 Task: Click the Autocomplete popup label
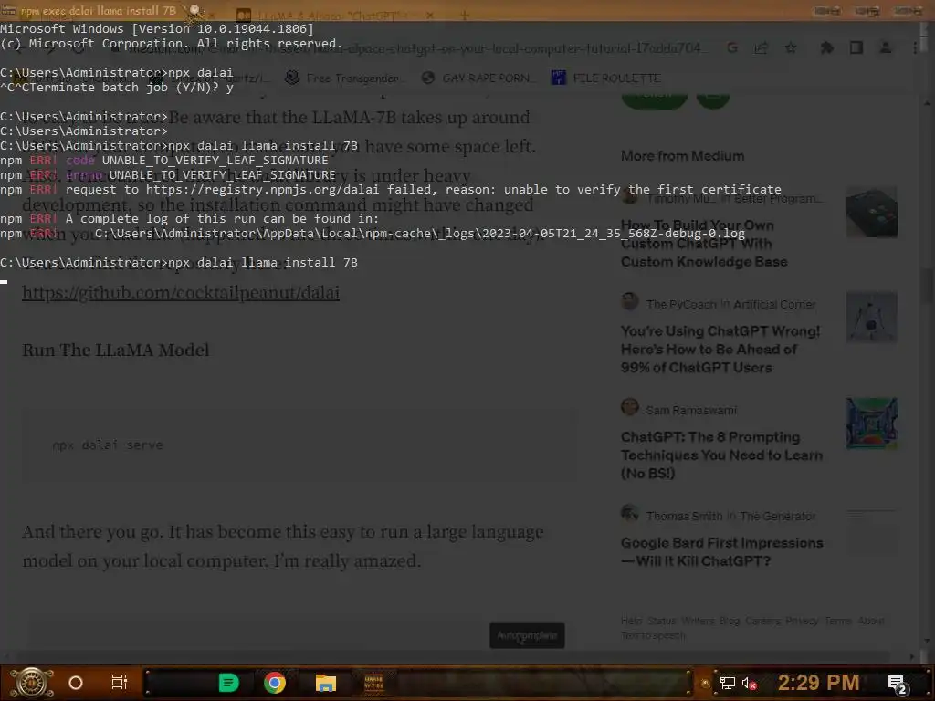527,635
